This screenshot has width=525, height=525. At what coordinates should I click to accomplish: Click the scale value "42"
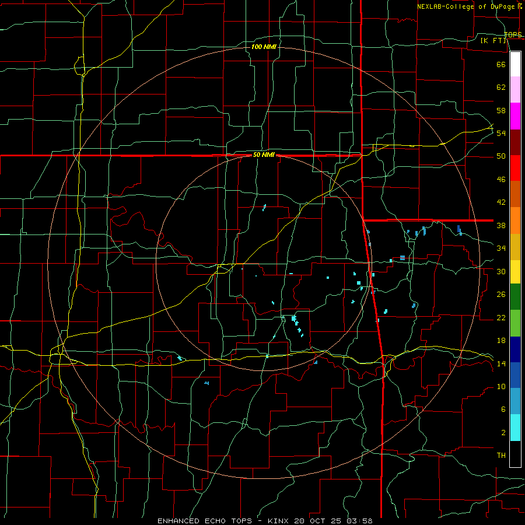point(501,202)
